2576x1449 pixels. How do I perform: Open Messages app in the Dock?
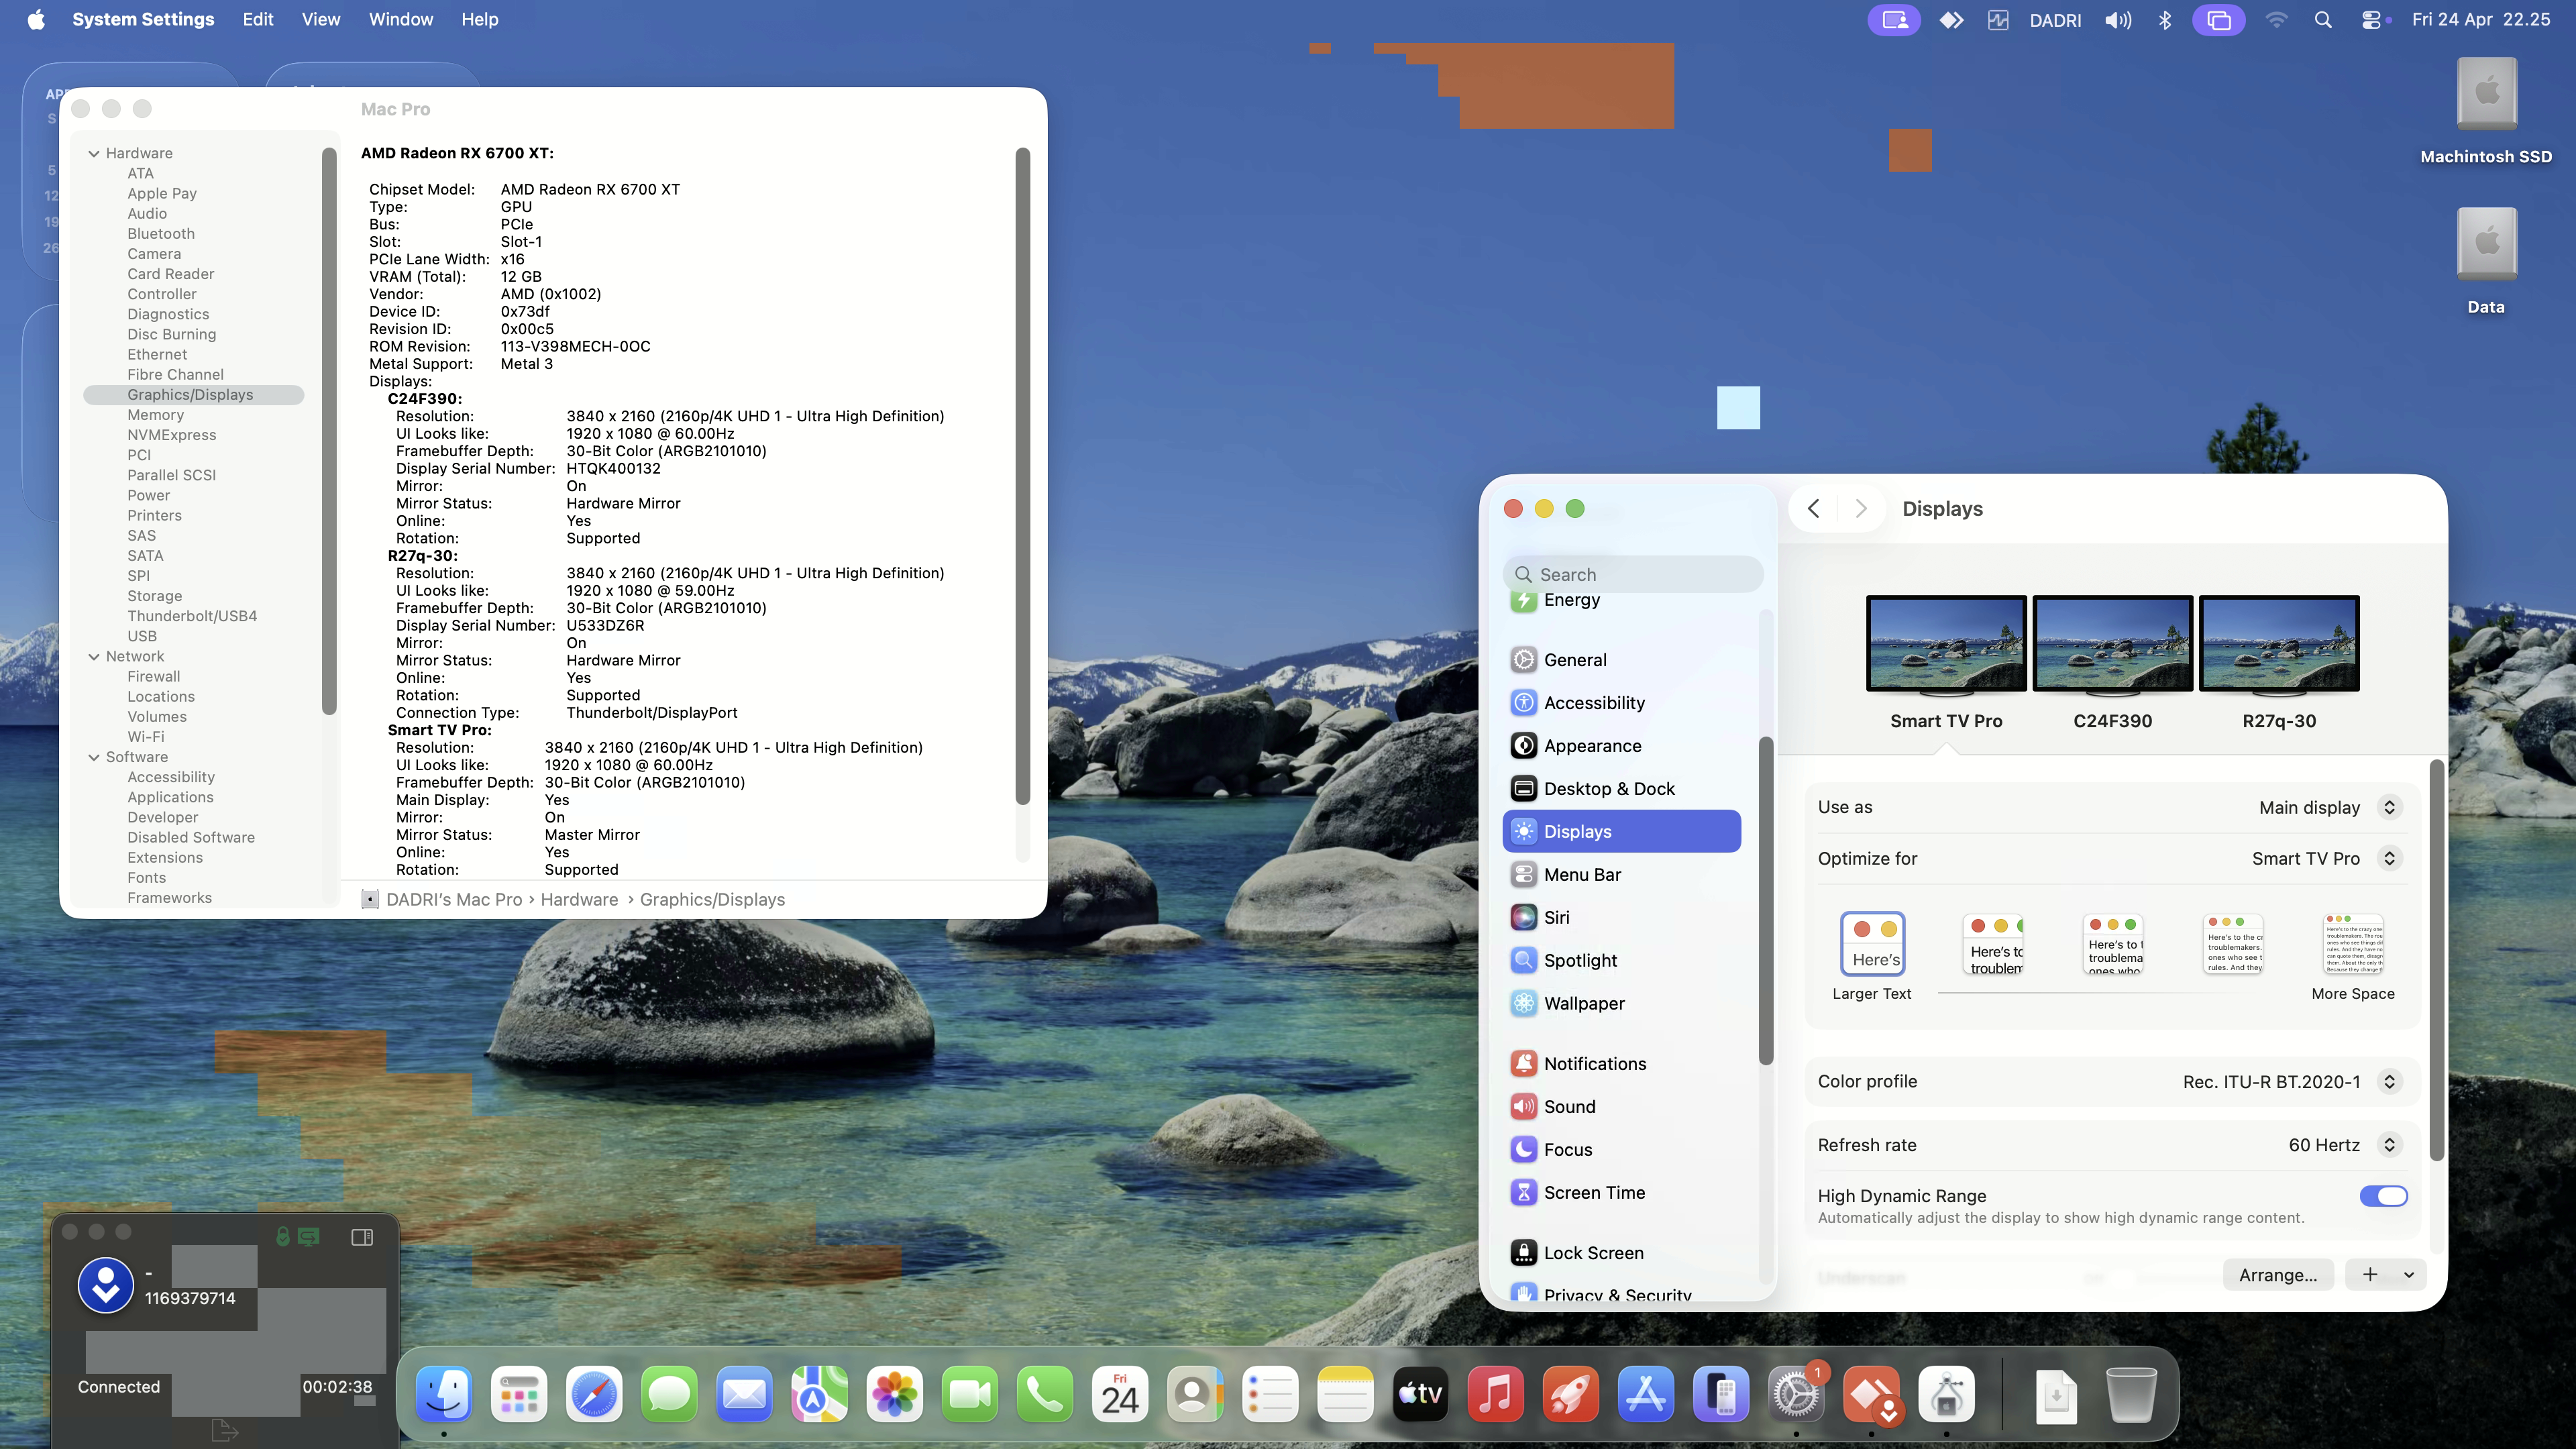pyautogui.click(x=669, y=1394)
